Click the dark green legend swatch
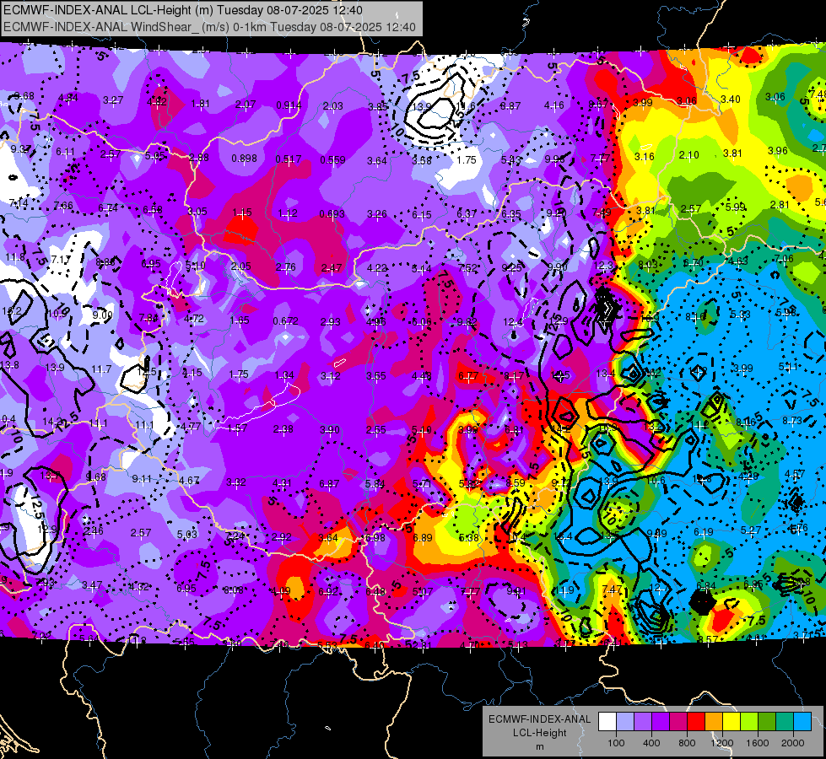 [767, 722]
